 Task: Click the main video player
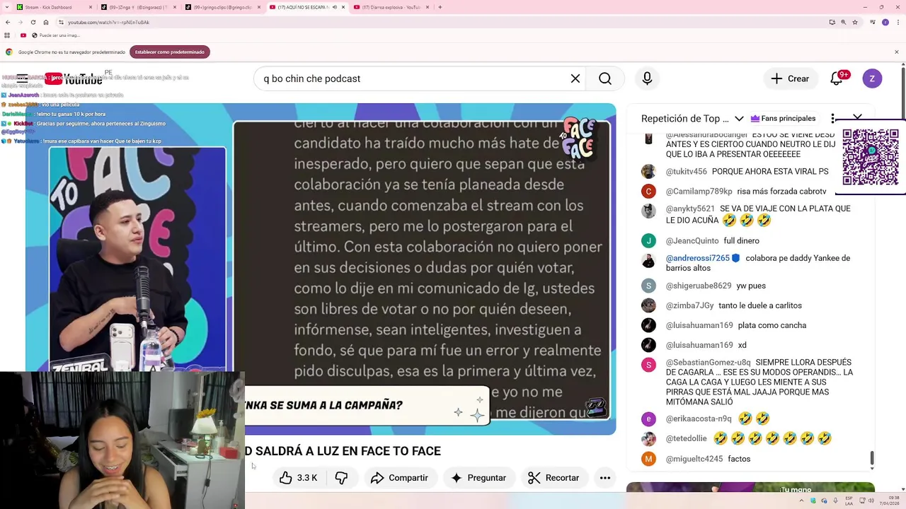[x=320, y=269]
